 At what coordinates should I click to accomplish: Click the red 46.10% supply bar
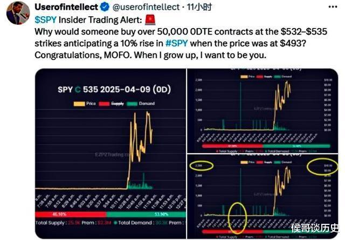(x=71, y=214)
